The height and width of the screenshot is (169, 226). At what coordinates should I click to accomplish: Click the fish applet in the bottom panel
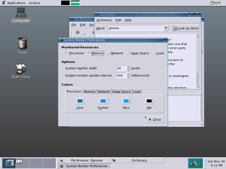[x=195, y=163]
